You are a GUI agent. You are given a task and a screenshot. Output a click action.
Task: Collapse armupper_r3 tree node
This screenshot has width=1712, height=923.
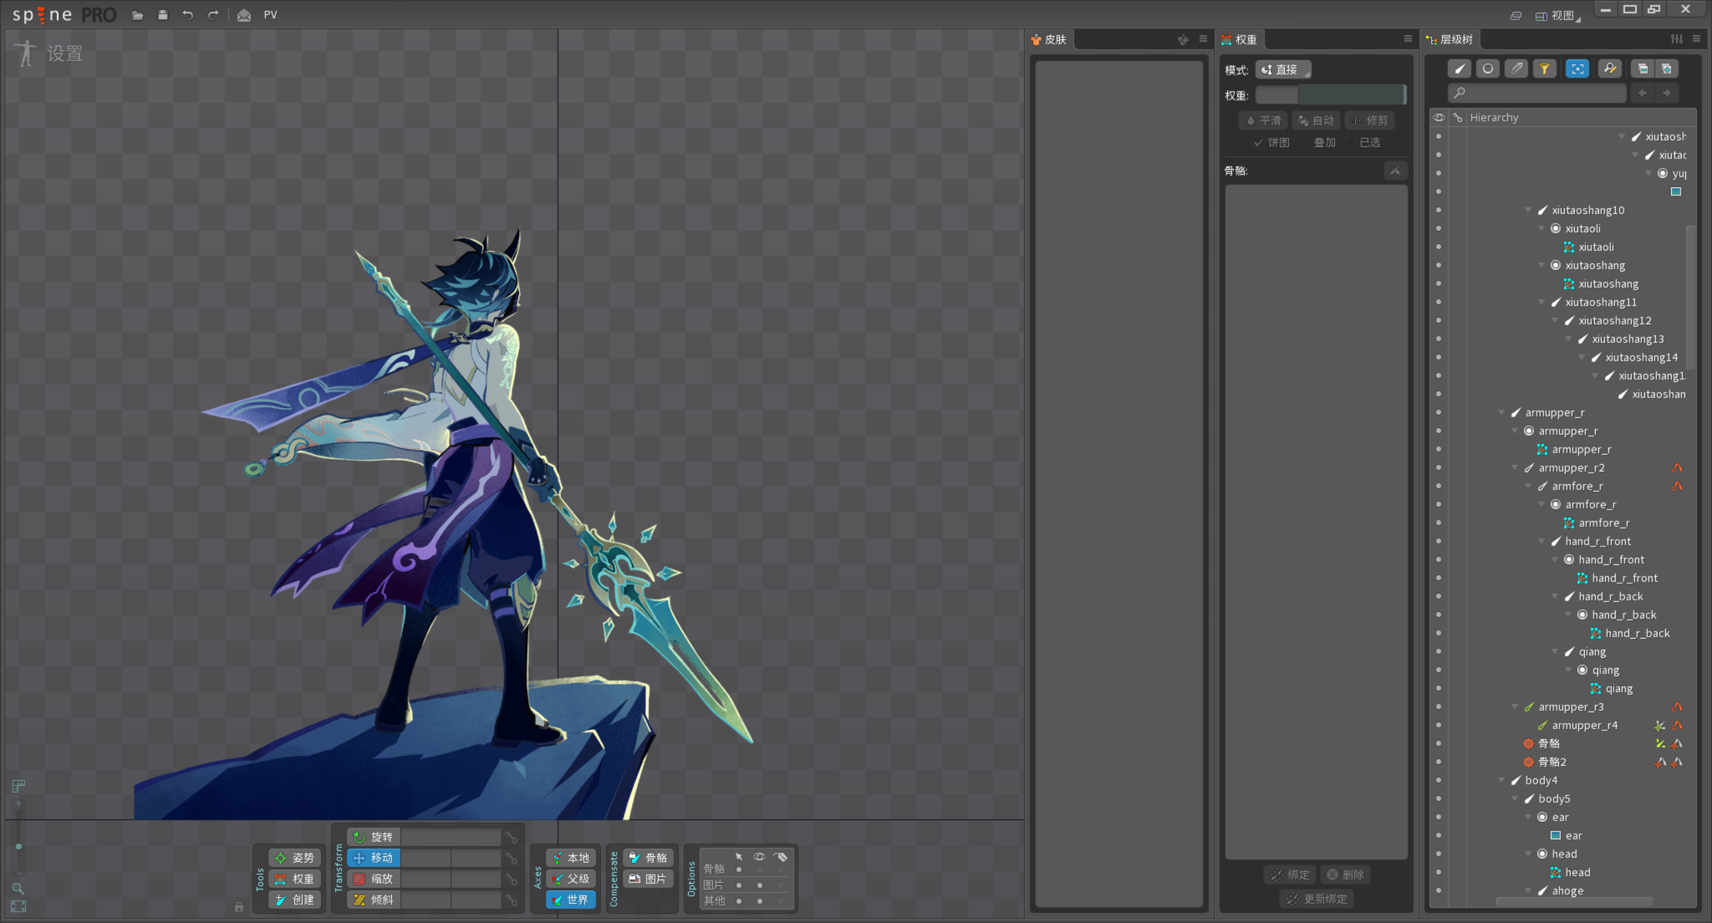1515,706
